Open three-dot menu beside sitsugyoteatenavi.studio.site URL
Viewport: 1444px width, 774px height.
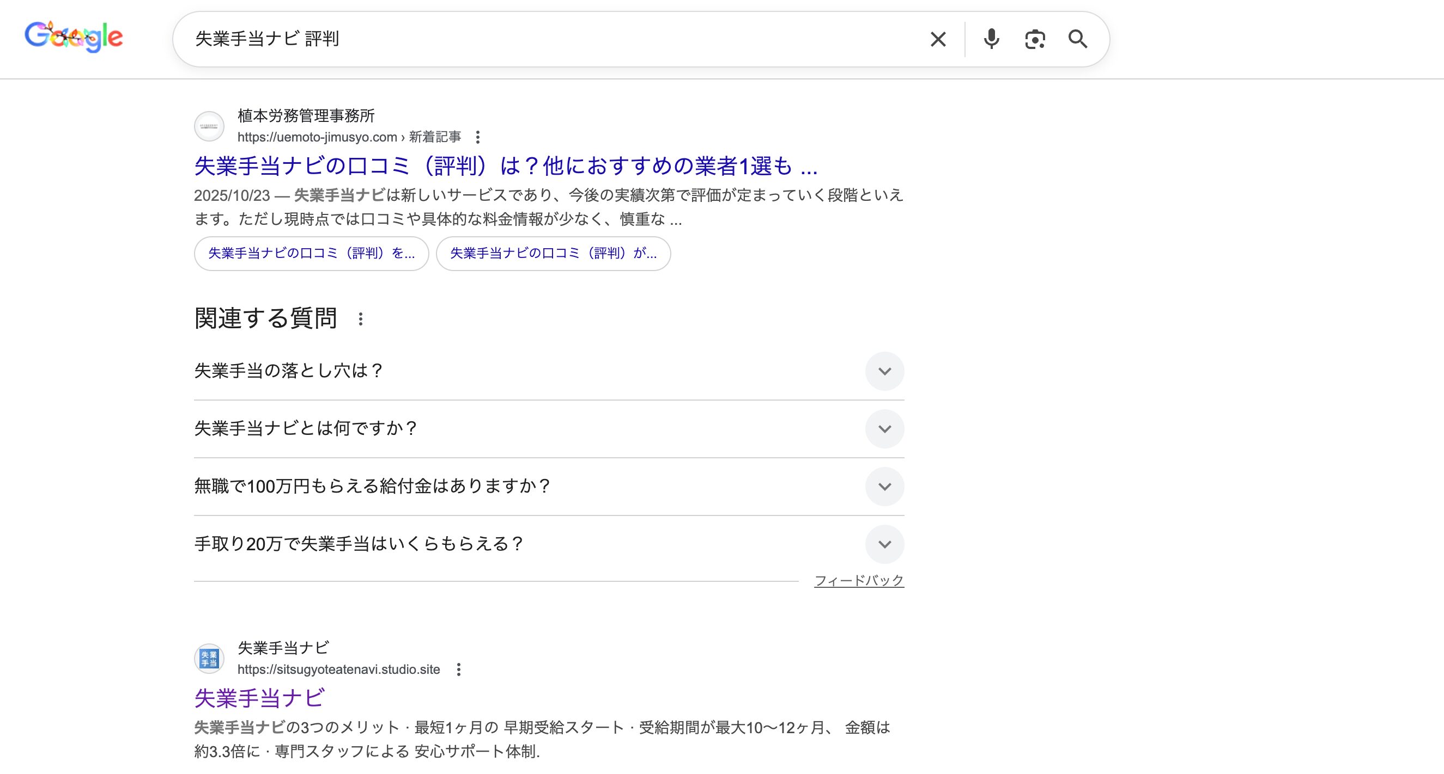(458, 669)
